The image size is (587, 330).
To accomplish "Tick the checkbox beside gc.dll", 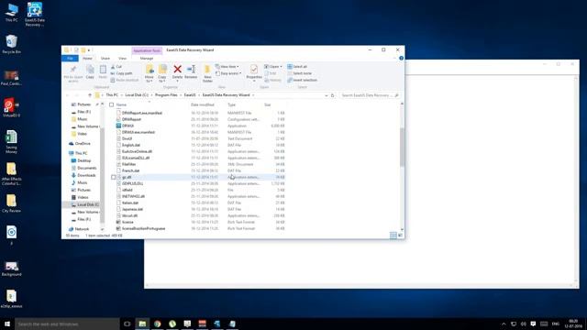I will coord(114,177).
